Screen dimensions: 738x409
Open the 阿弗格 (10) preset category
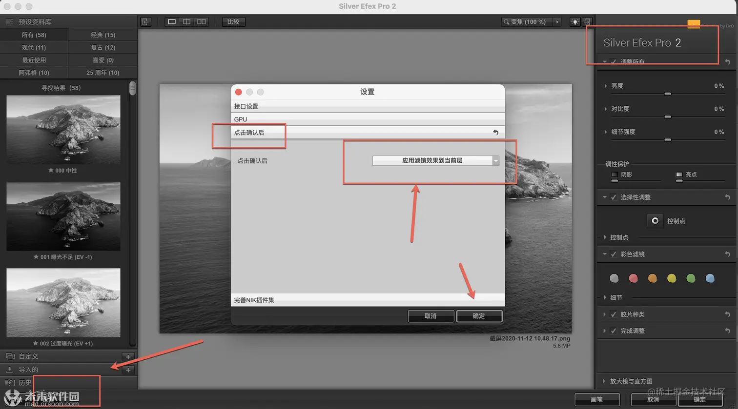34,73
